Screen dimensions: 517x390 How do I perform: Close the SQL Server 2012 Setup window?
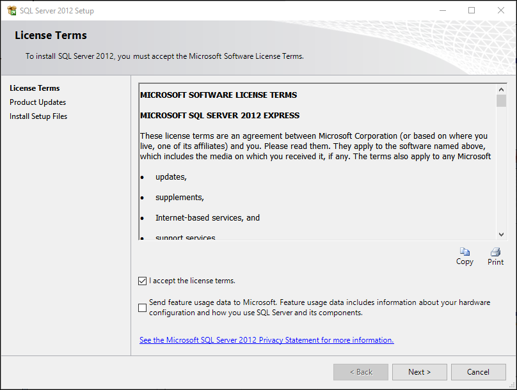tap(501, 10)
